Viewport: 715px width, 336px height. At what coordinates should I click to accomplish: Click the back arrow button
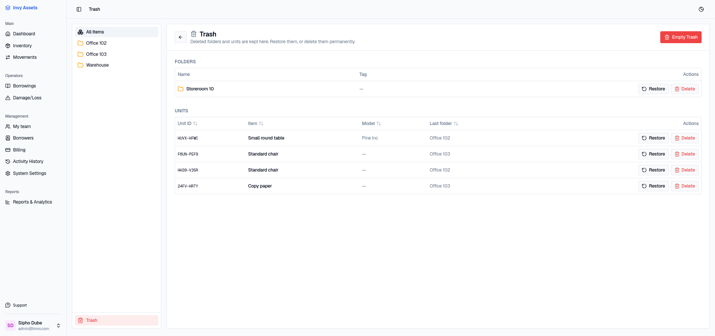coord(181,37)
